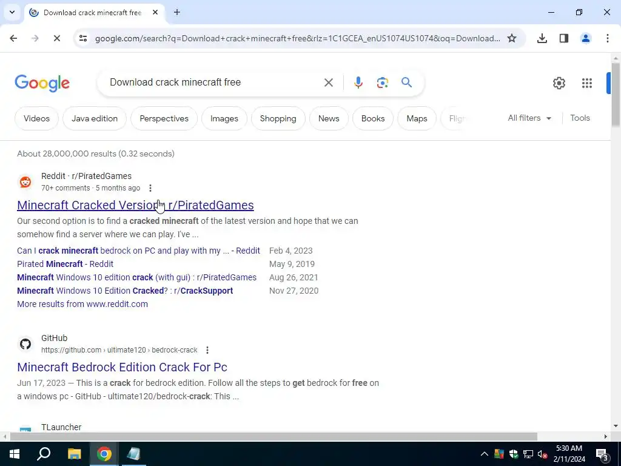Go back to the previous page
The height and width of the screenshot is (466, 621).
[x=13, y=38]
